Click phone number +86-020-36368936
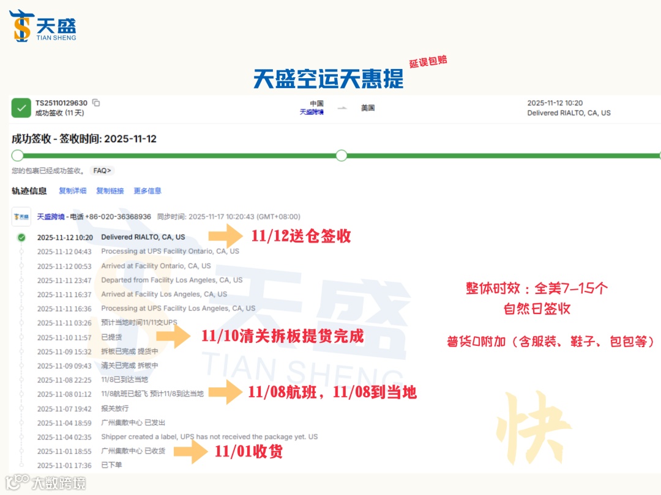The image size is (661, 495). [118, 216]
